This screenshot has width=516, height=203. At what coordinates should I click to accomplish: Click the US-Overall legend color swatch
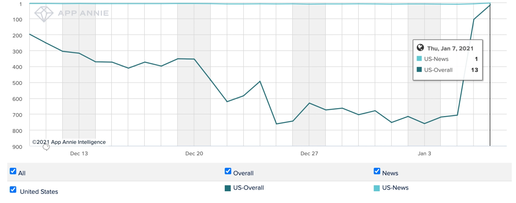pyautogui.click(x=228, y=188)
